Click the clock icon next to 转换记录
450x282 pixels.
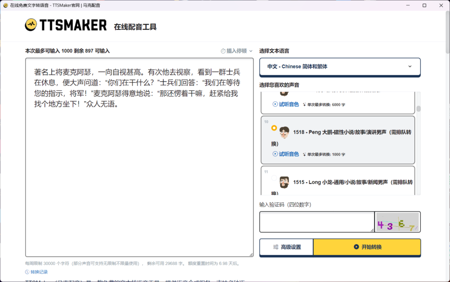(27, 272)
